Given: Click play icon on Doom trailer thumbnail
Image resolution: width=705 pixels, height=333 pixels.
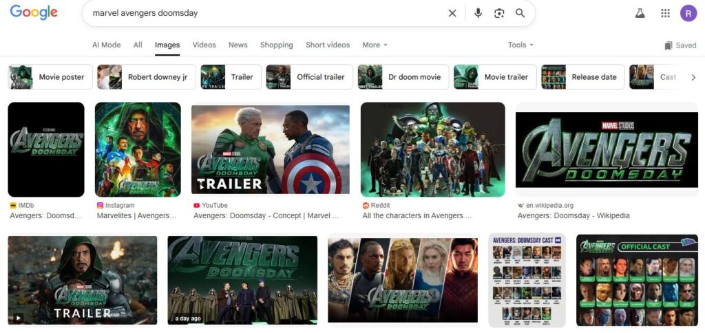Looking at the screenshot, I should [18, 318].
